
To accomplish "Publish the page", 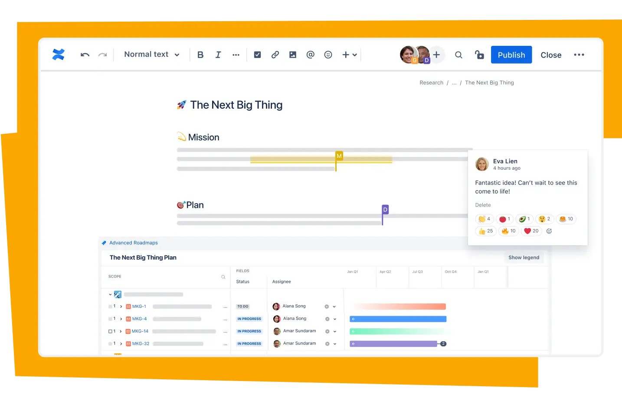I will (x=511, y=55).
